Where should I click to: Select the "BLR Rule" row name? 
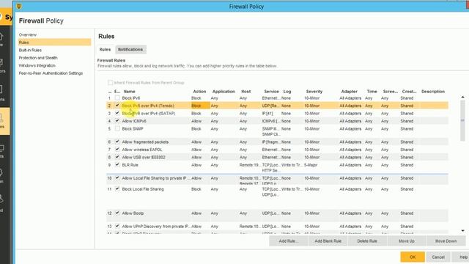(x=130, y=165)
